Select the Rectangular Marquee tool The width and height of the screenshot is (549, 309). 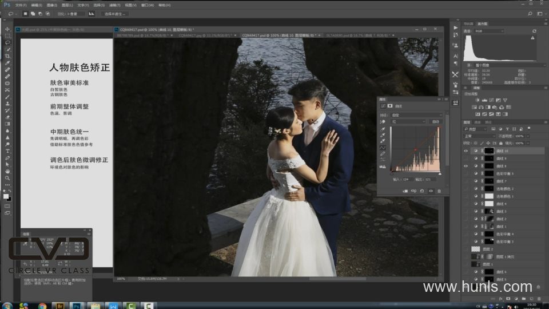7,35
